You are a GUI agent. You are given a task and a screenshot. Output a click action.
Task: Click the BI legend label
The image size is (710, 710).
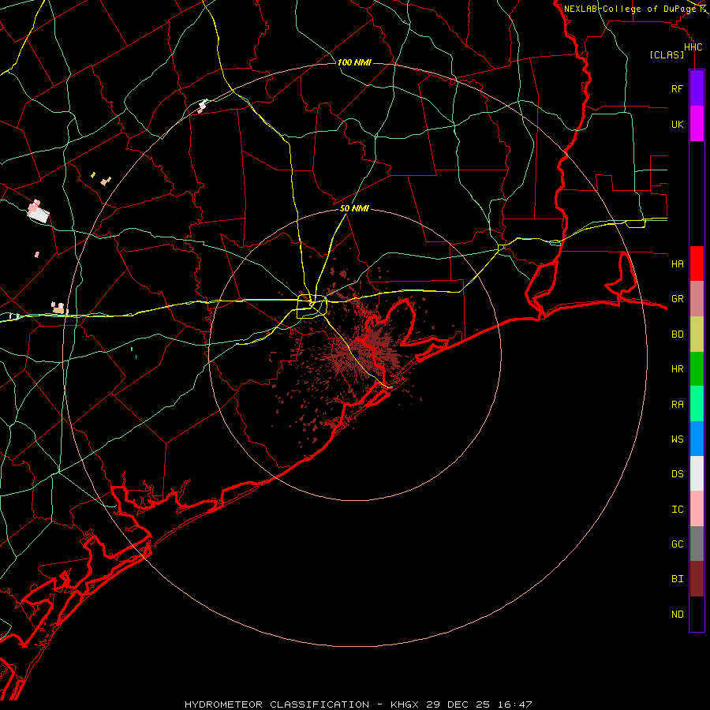tap(678, 579)
